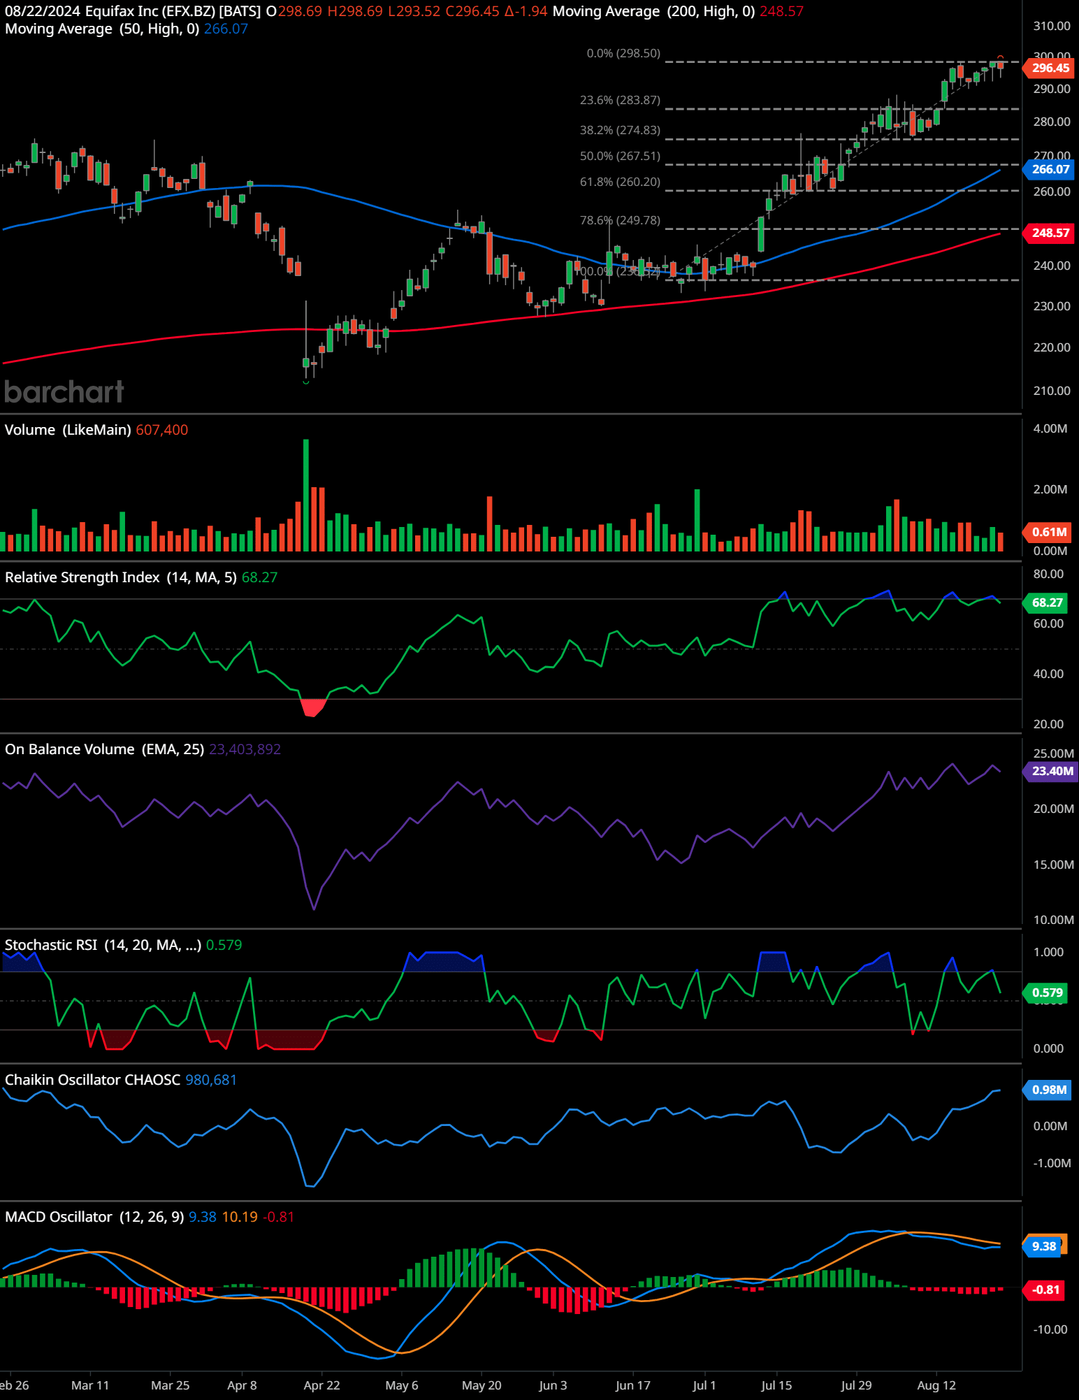Click the 248.57 red moving average tag
1079x1400 pixels.
coord(1049,233)
